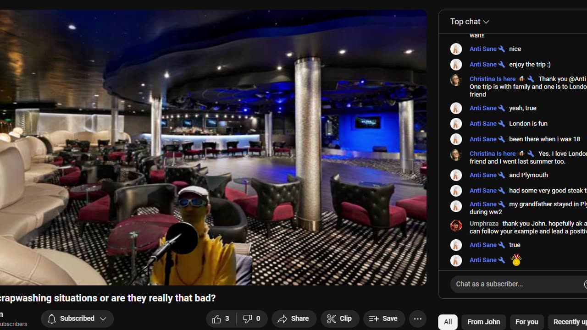The width and height of the screenshot is (587, 330).
Task: Click the bell icon on Subscribed button
Action: pos(52,319)
